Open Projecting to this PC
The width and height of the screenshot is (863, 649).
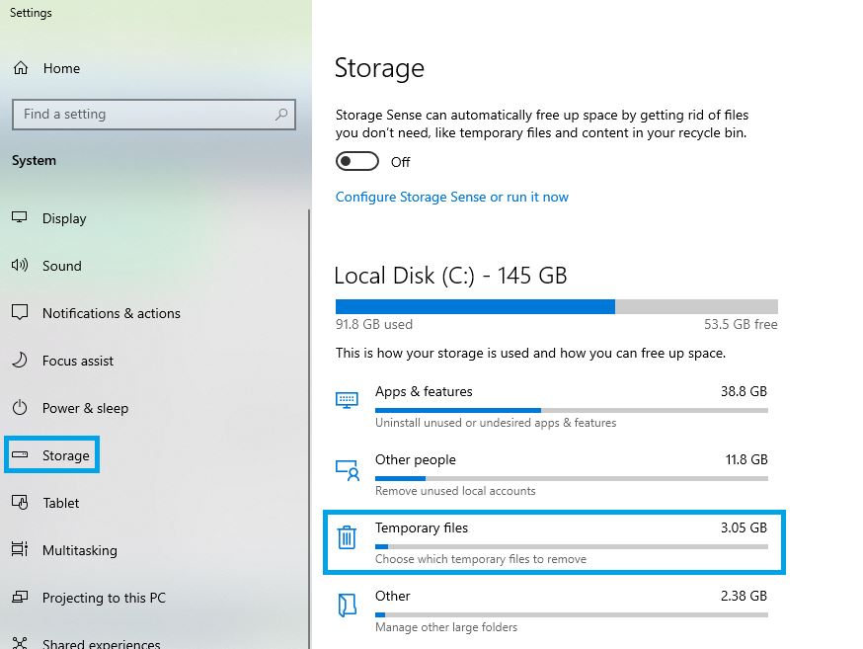(89, 598)
